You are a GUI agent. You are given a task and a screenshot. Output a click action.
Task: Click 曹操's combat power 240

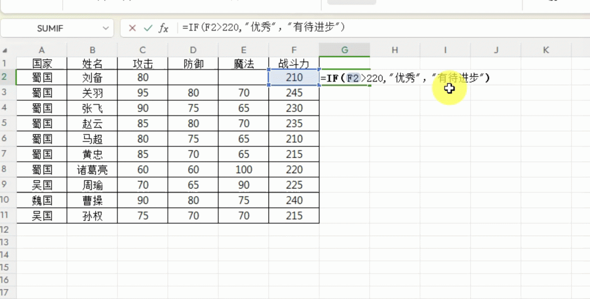294,200
